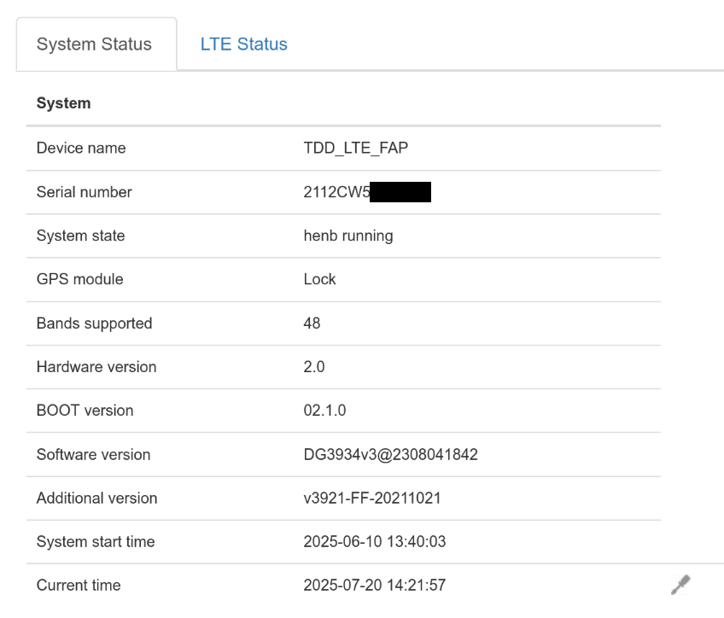Screen dimensions: 724x618
Task: Click the edit pencil icon beside Current time
Action: pyautogui.click(x=680, y=585)
